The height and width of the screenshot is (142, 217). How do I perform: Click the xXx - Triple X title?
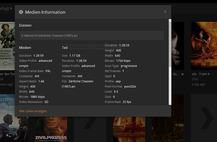[201, 74]
